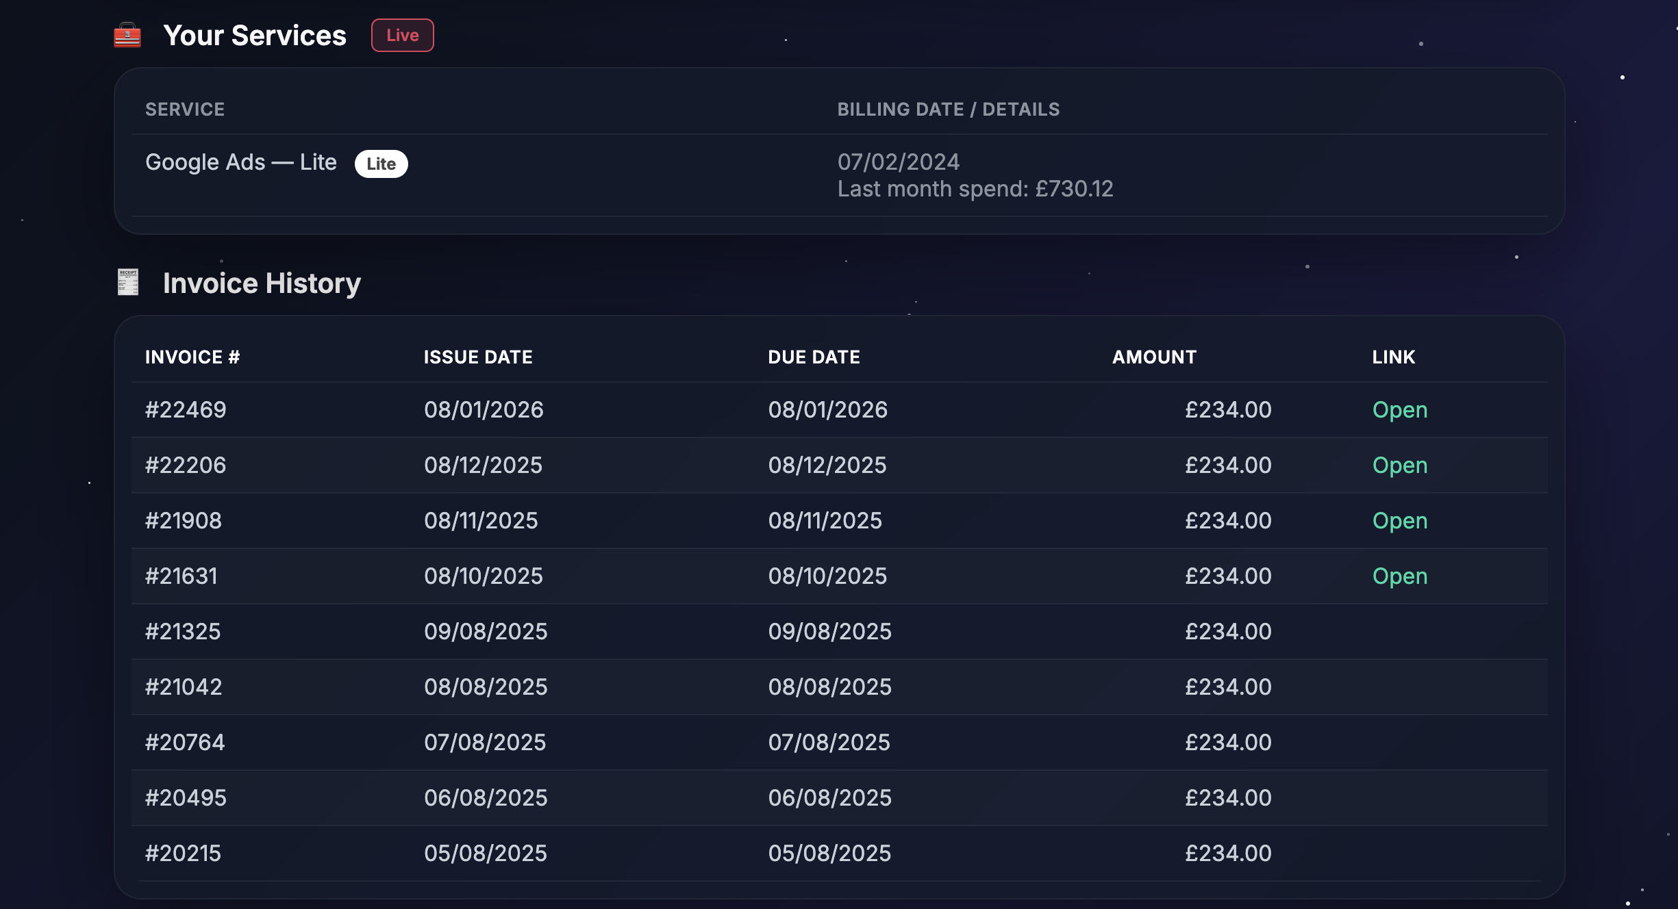Viewport: 1678px width, 909px height.
Task: Select invoice row #20215
Action: [x=479, y=853]
